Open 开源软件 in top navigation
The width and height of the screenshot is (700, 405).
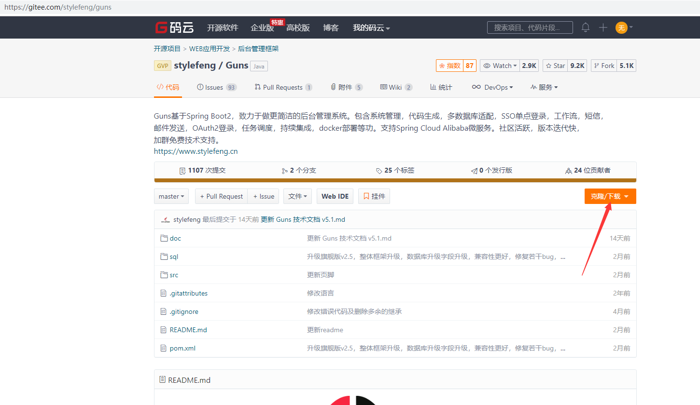click(223, 28)
